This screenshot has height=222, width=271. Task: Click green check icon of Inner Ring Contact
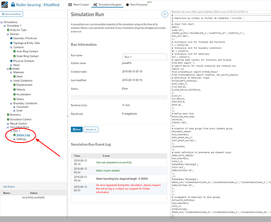(x=15, y=52)
